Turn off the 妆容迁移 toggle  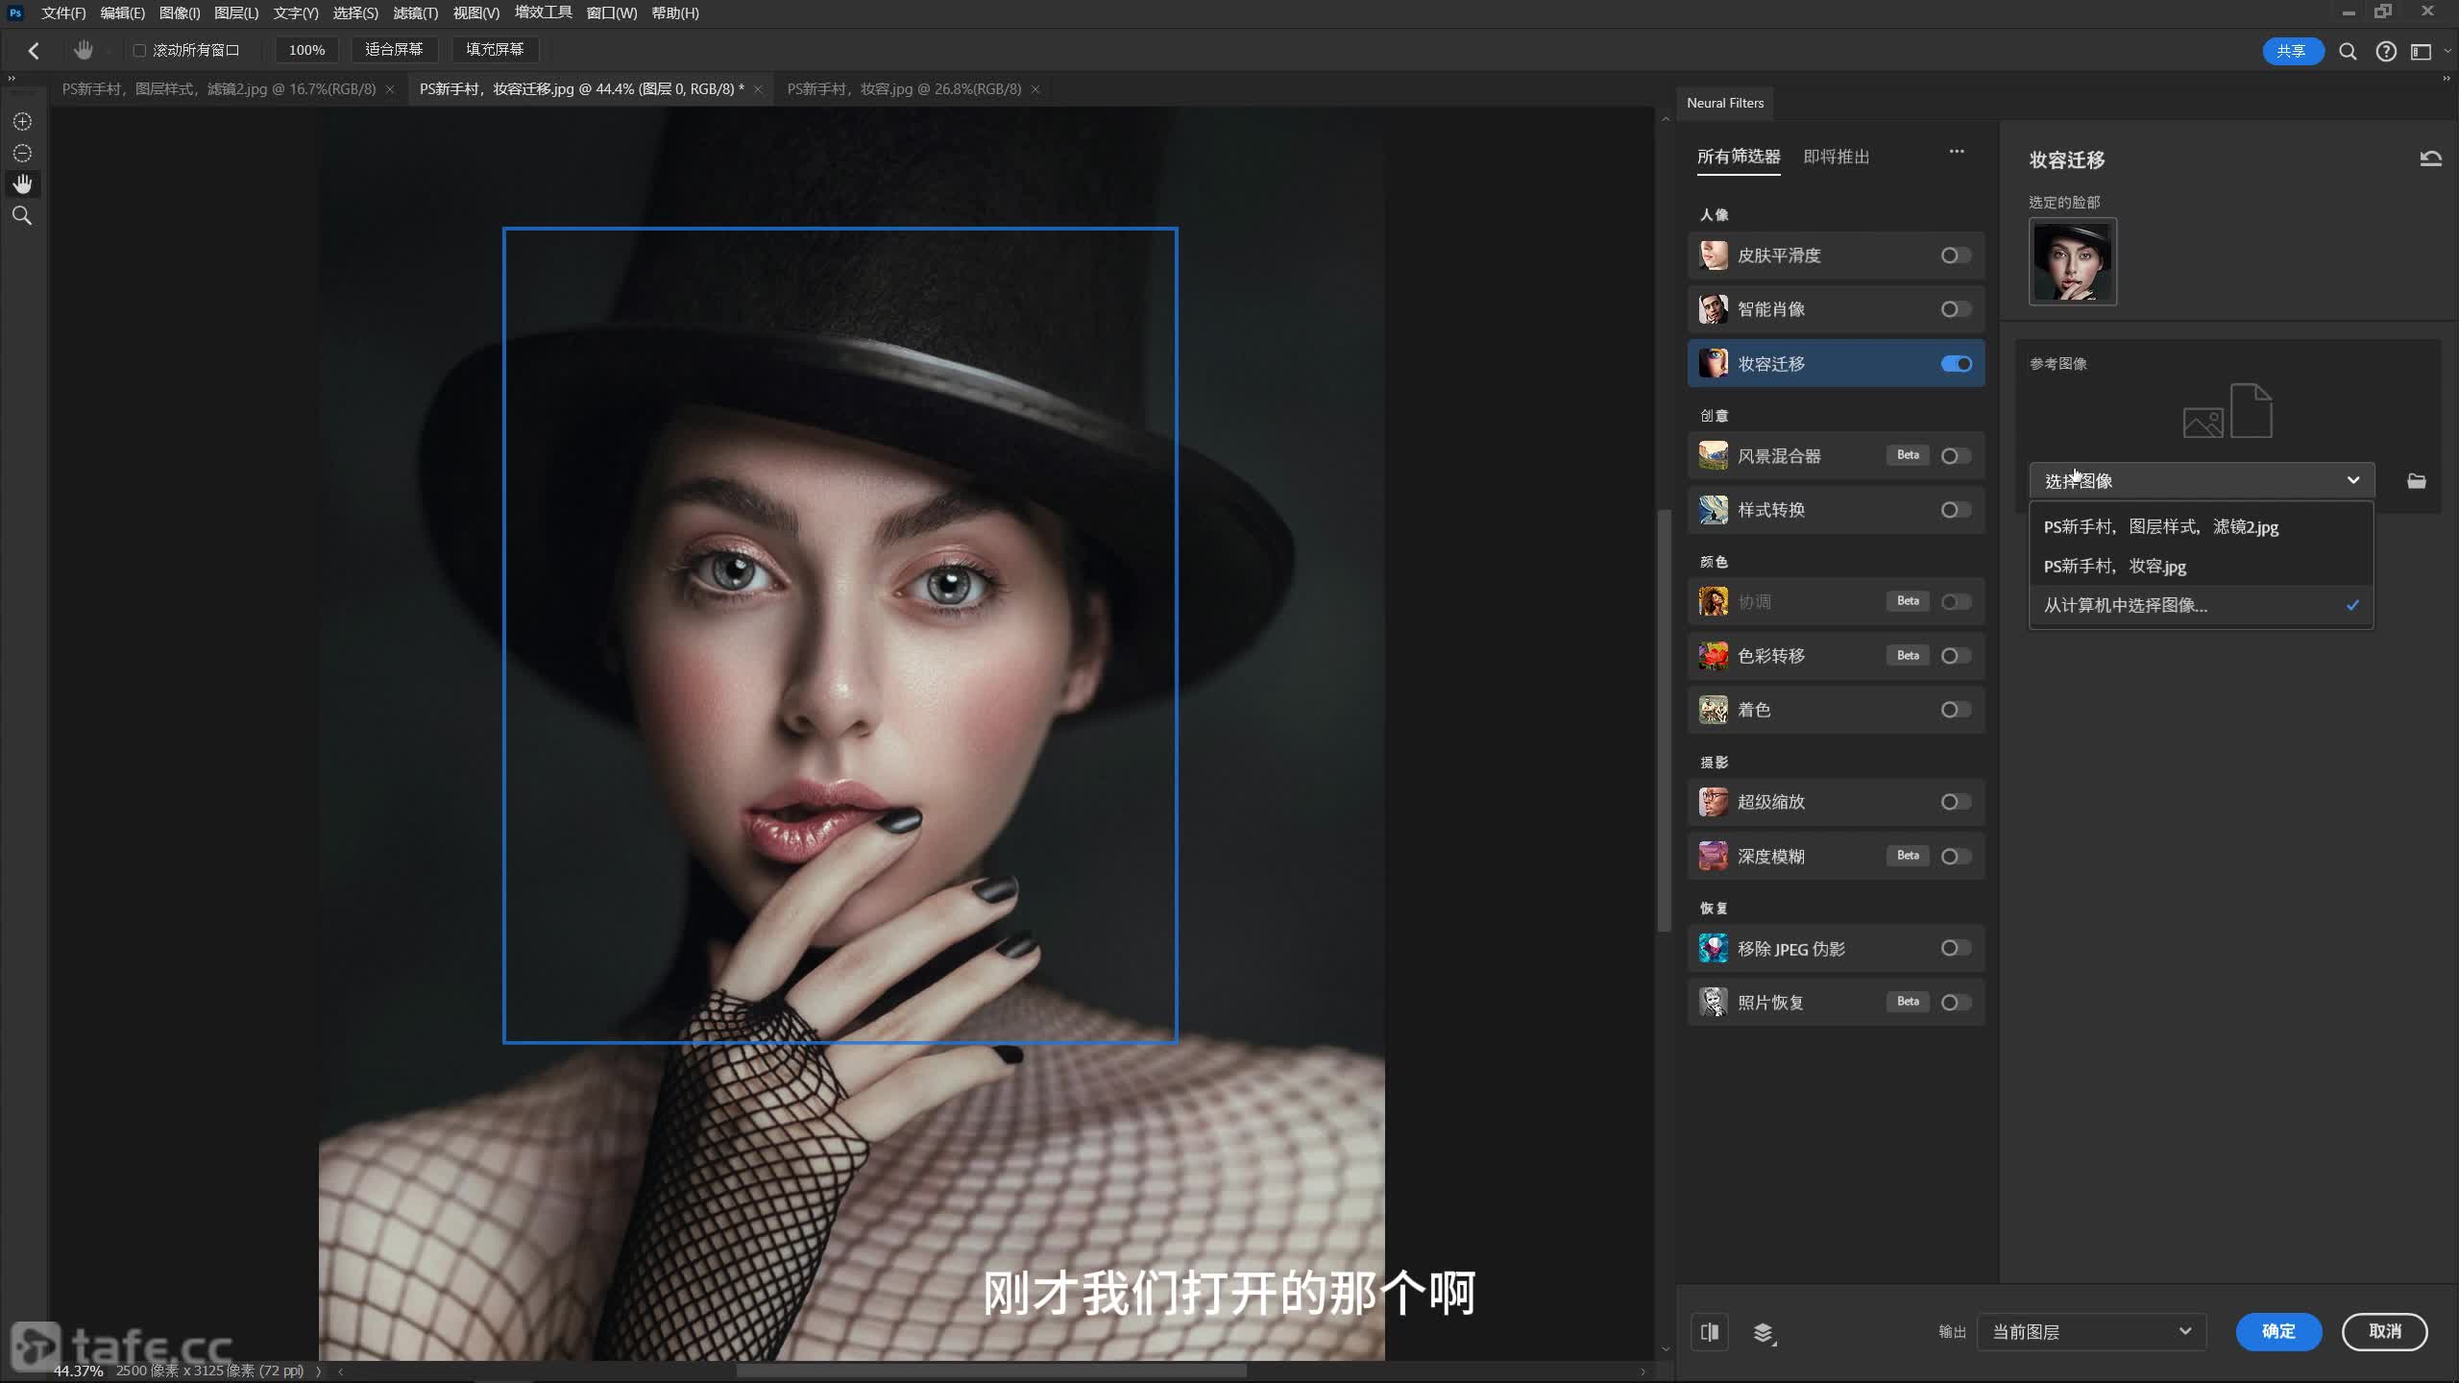[1955, 364]
